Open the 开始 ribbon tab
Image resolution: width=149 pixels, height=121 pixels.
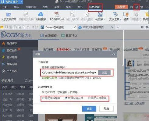[x=5, y=7]
